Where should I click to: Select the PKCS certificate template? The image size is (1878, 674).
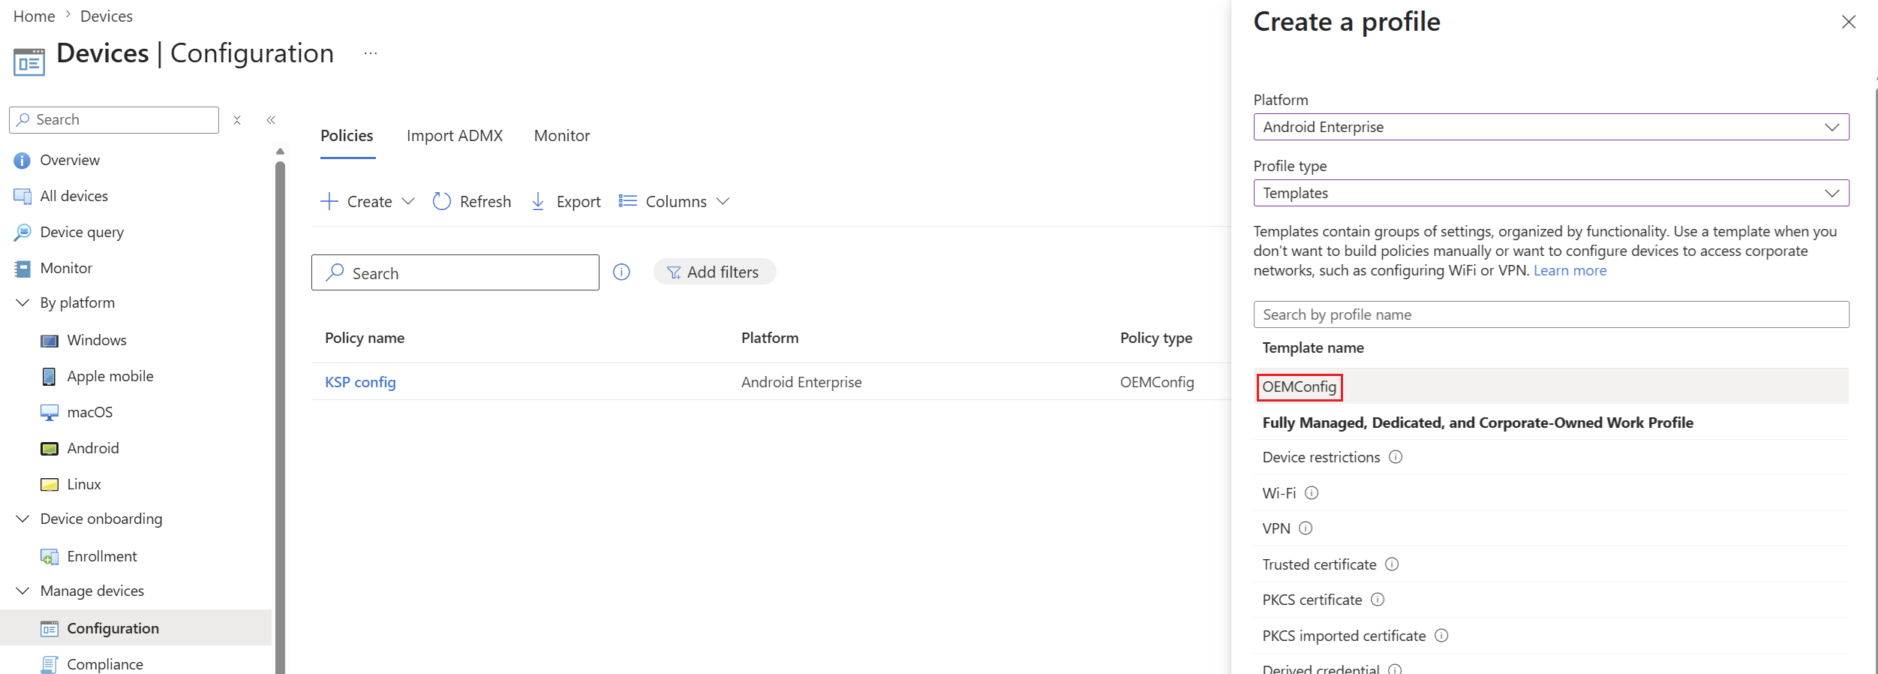coord(1312,600)
